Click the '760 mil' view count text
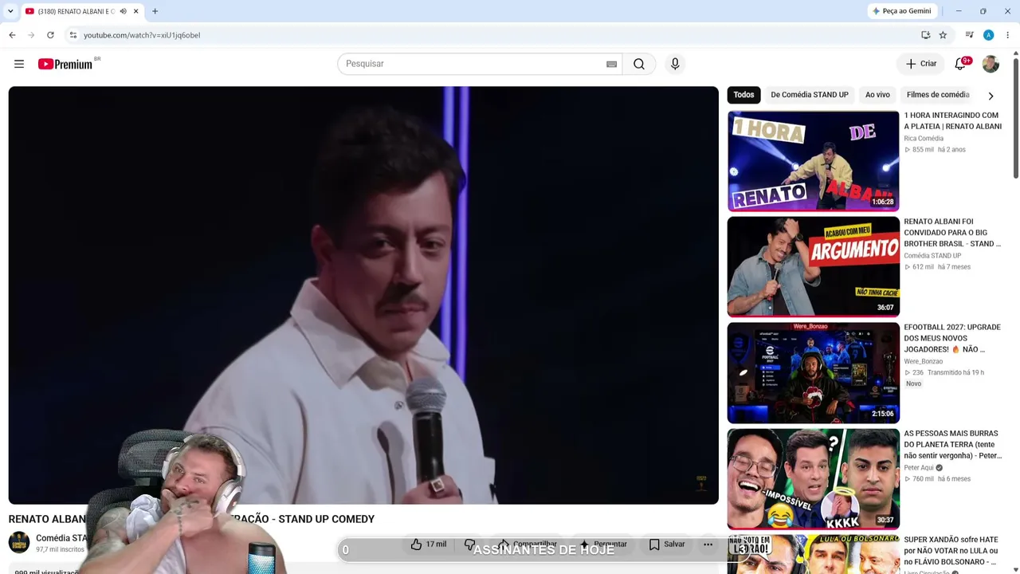 pos(923,479)
